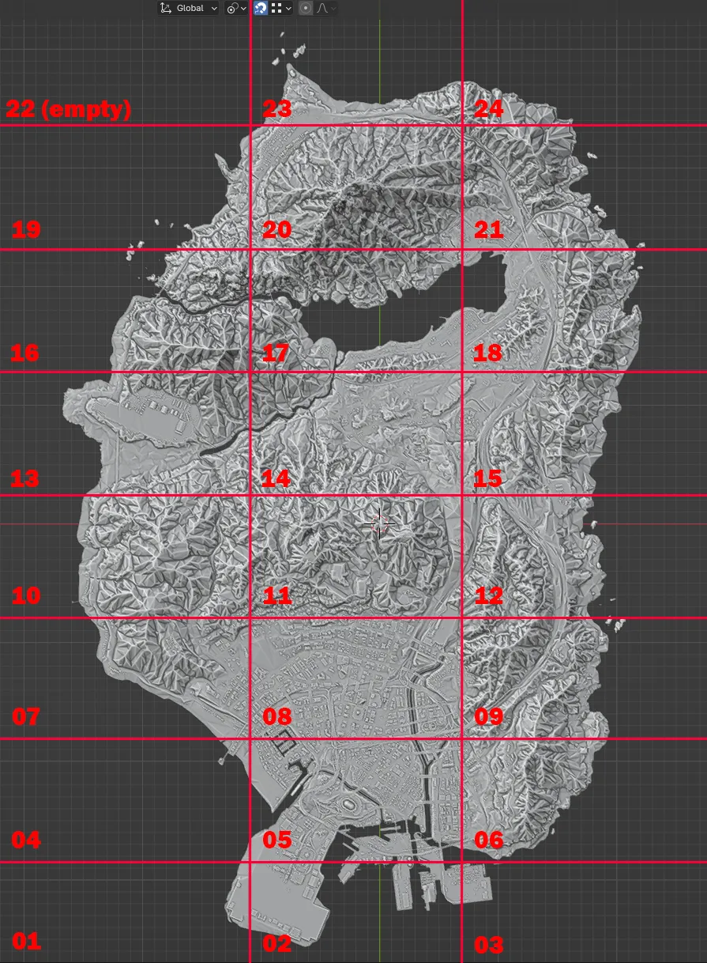Click the bottom-left label 01

pos(26,941)
